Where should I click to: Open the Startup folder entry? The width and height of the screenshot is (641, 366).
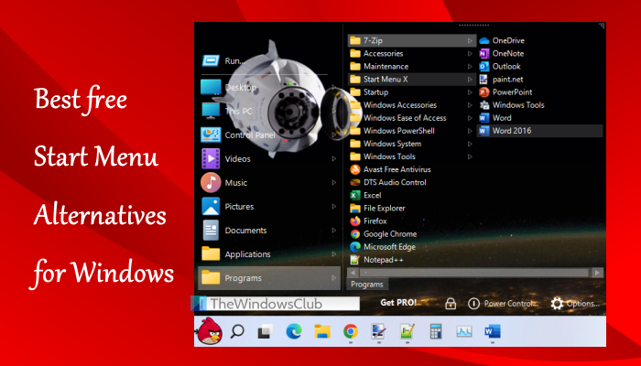point(412,92)
